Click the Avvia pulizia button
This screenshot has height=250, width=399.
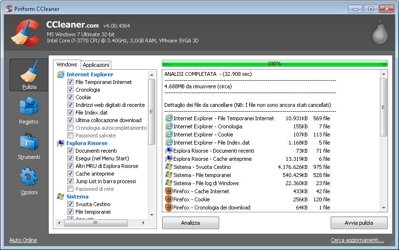pos(359,223)
